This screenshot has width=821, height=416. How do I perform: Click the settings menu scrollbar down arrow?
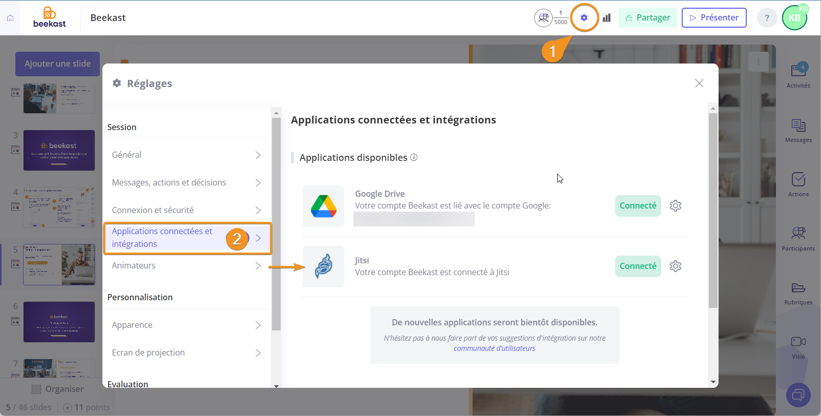(277, 386)
